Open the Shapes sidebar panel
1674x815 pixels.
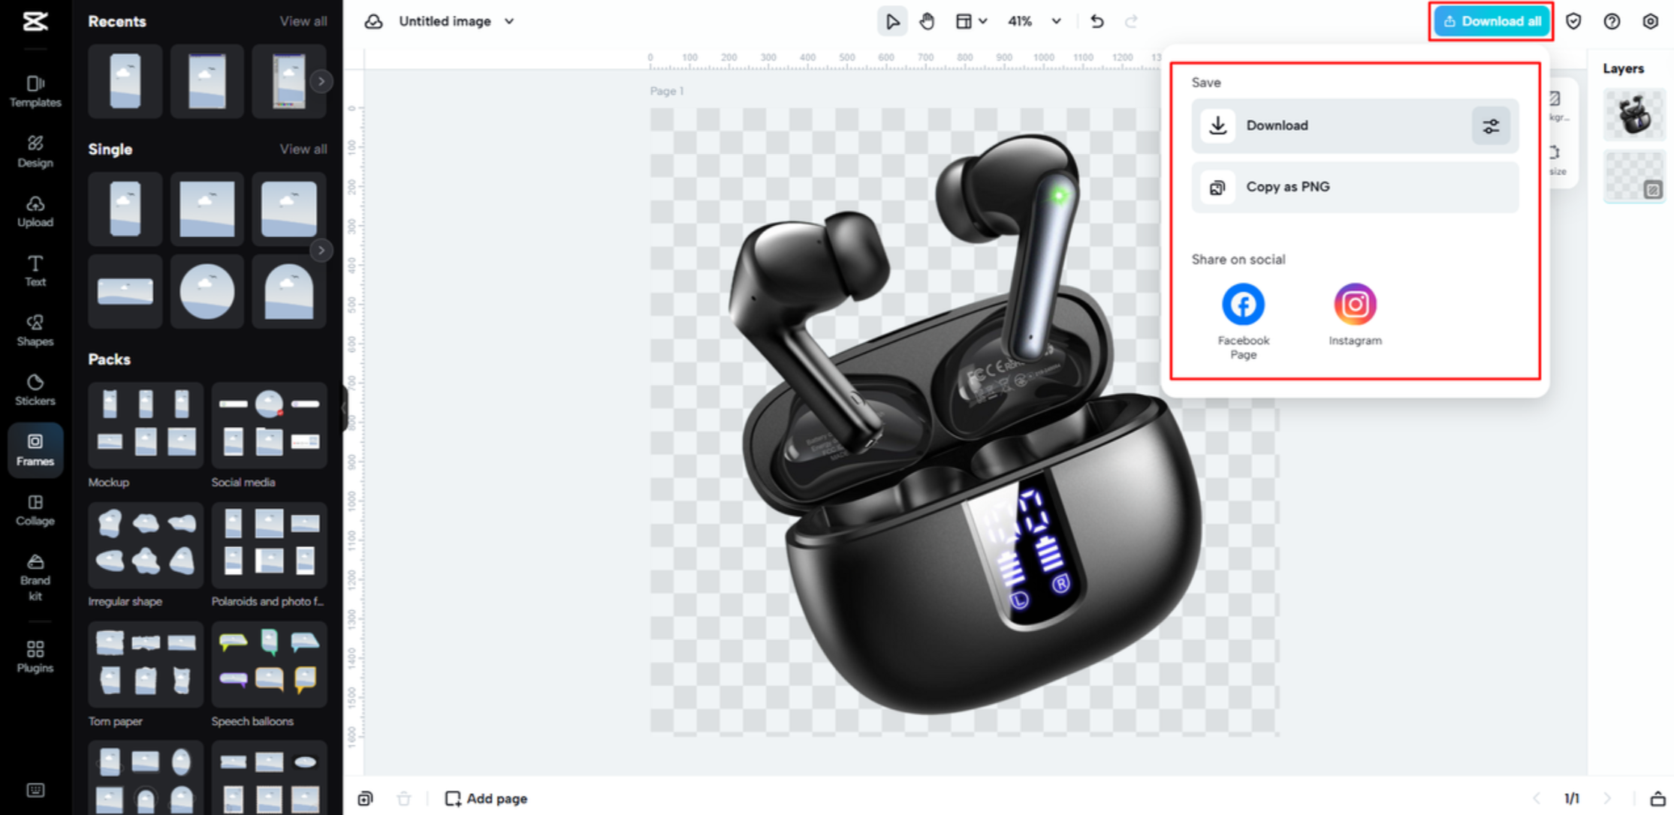pos(35,330)
